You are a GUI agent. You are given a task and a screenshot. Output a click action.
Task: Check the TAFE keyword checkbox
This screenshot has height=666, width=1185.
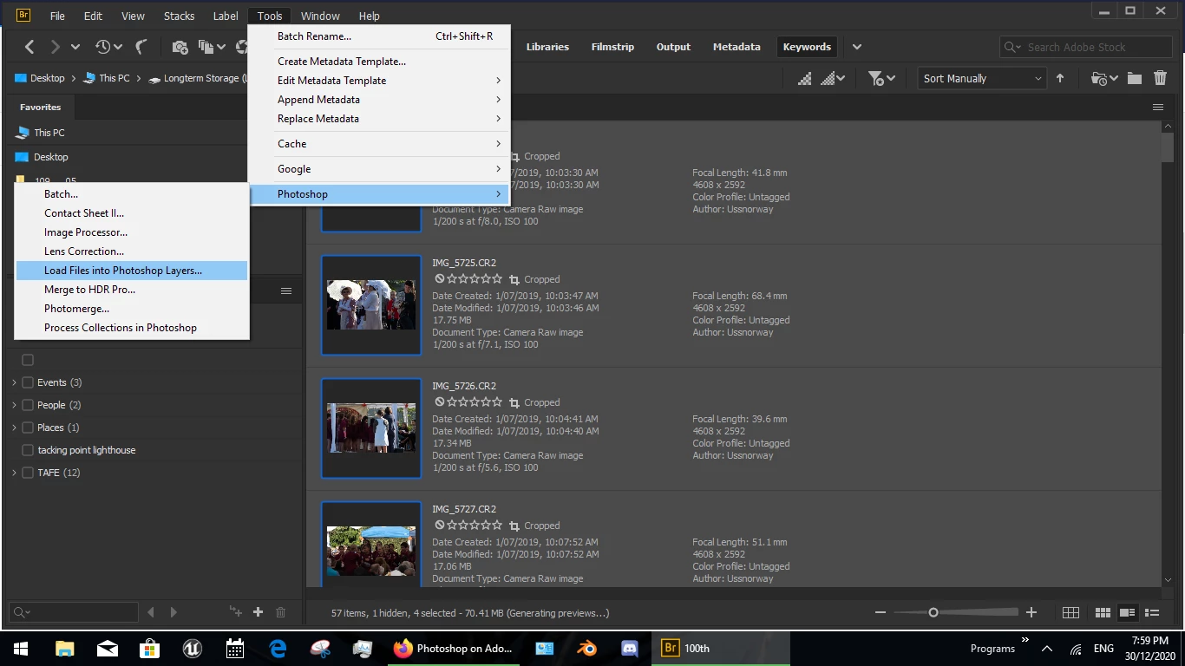click(x=28, y=473)
